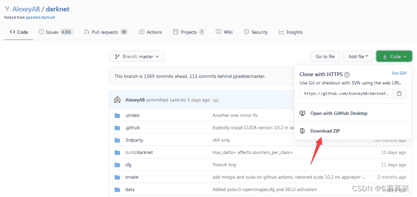Click the fork icon beside repository name
417x197 pixels.
click(x=7, y=9)
